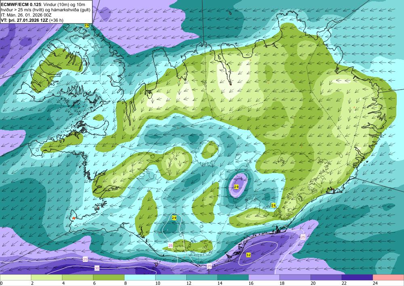The width and height of the screenshot is (404, 286).
Task: Click the dark teal 14 to 16 legend swatch
Action: pyautogui.click(x=233, y=278)
